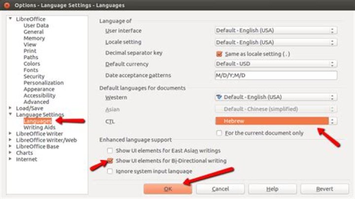The height and width of the screenshot is (199, 355).
Task: Collapse the LibreOffice tree node
Action: (10, 19)
